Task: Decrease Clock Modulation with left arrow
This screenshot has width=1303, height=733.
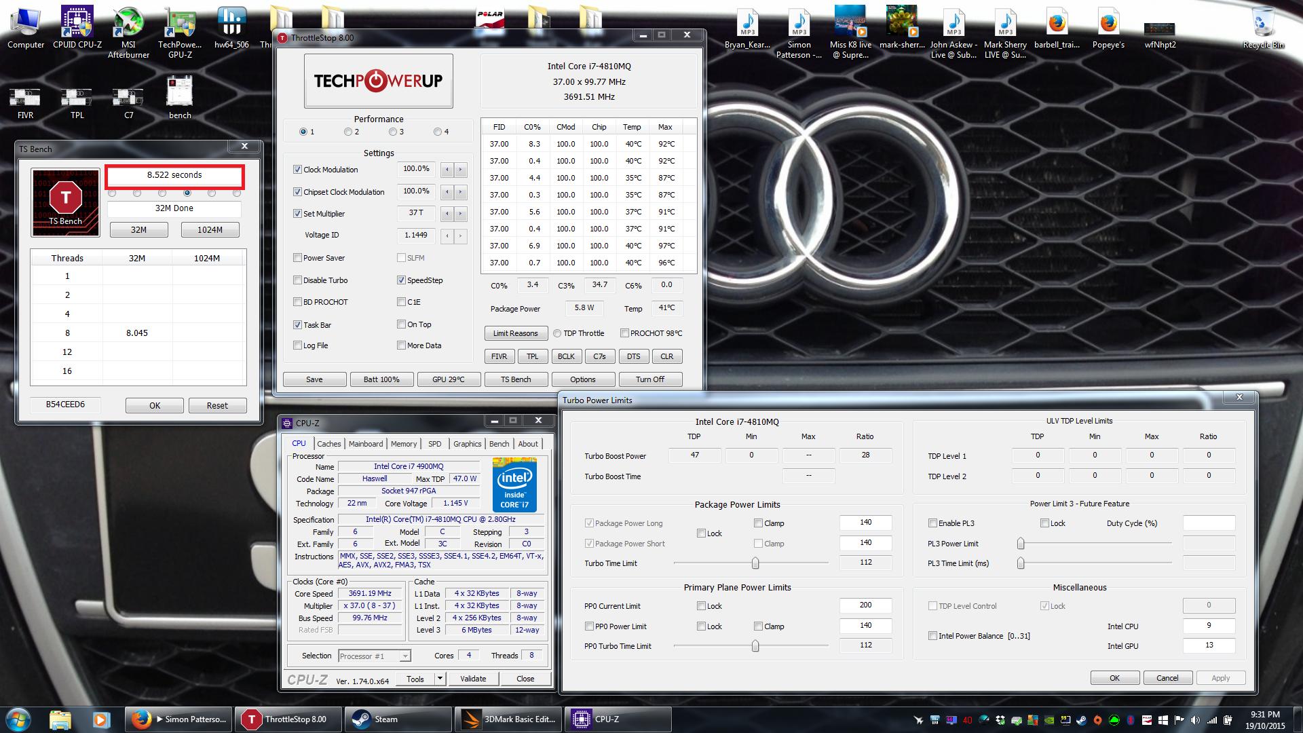Action: click(447, 170)
